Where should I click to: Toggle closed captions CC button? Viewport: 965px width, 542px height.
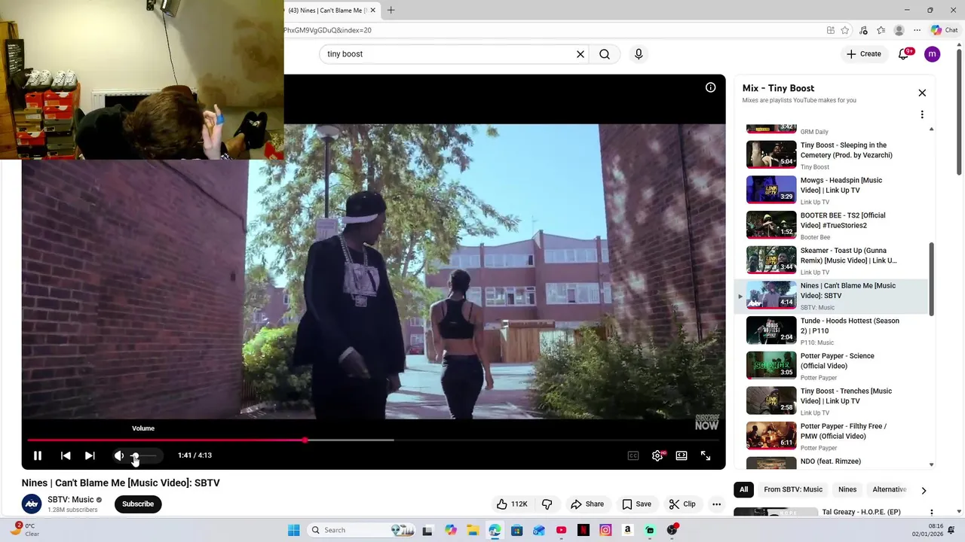pyautogui.click(x=633, y=455)
